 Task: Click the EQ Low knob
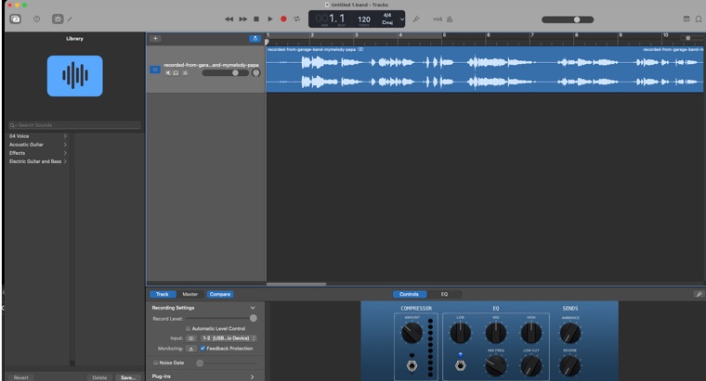460,333
